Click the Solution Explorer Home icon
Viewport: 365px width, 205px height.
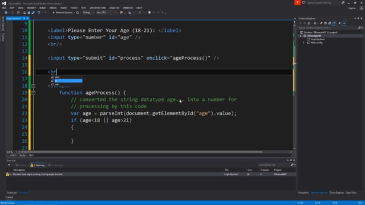click(309, 23)
